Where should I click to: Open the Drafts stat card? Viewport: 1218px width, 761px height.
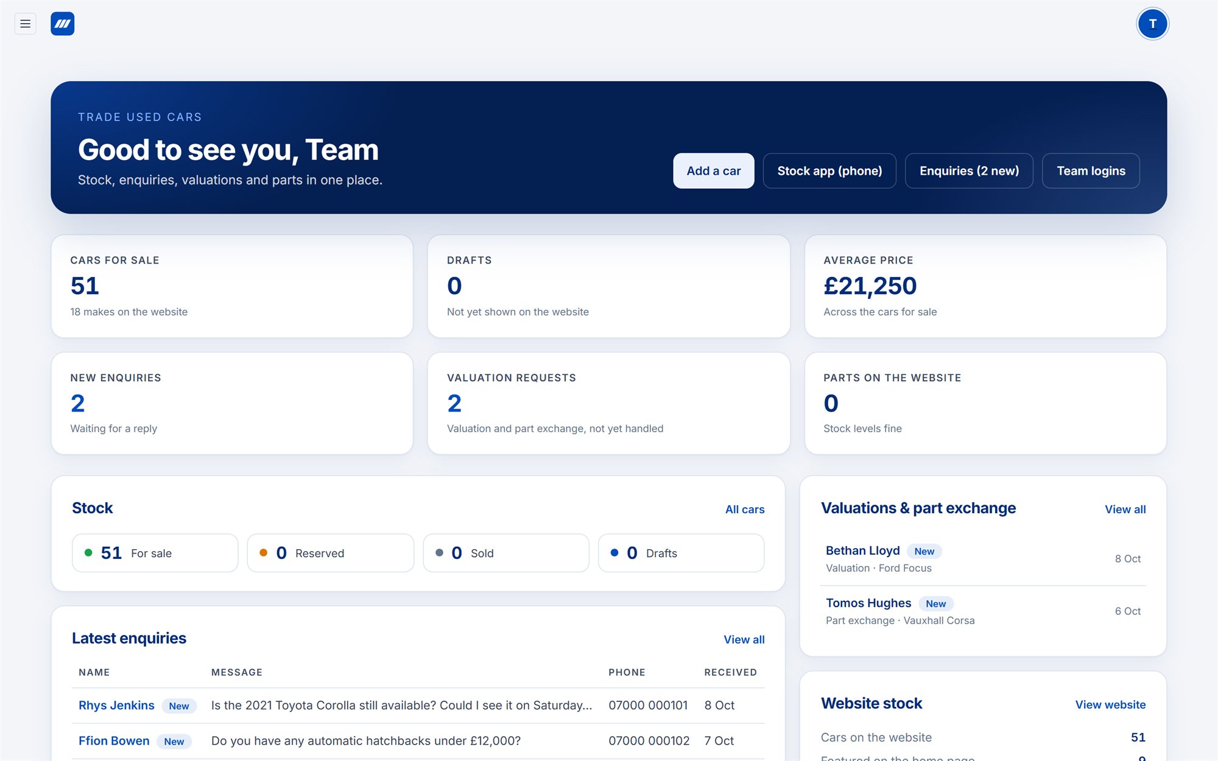pos(608,286)
